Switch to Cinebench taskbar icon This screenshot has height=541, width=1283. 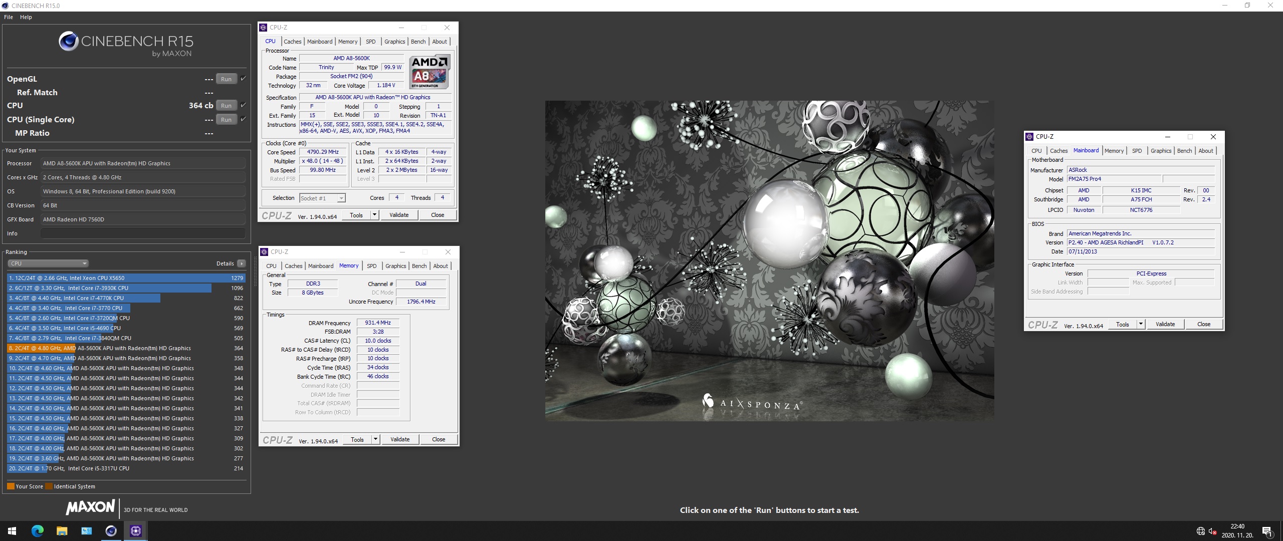pyautogui.click(x=111, y=531)
